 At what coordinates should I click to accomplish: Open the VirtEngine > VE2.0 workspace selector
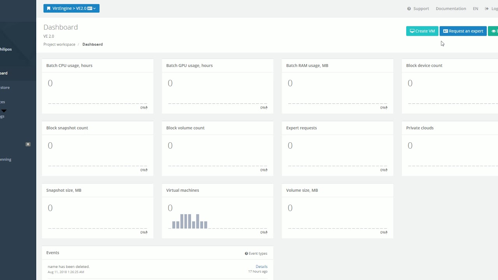point(71,8)
